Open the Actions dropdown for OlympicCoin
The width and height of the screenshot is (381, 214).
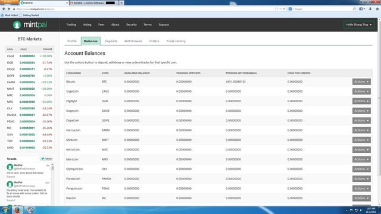361,169
